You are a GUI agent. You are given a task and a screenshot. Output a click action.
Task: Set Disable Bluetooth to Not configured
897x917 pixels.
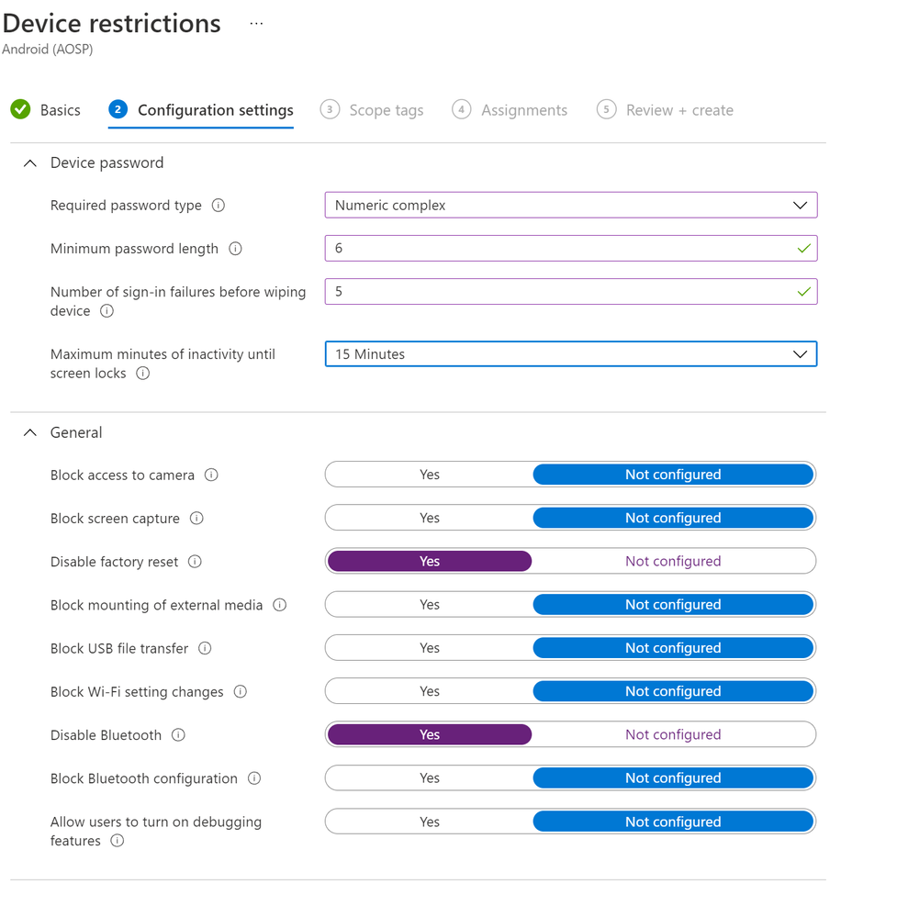click(x=673, y=734)
